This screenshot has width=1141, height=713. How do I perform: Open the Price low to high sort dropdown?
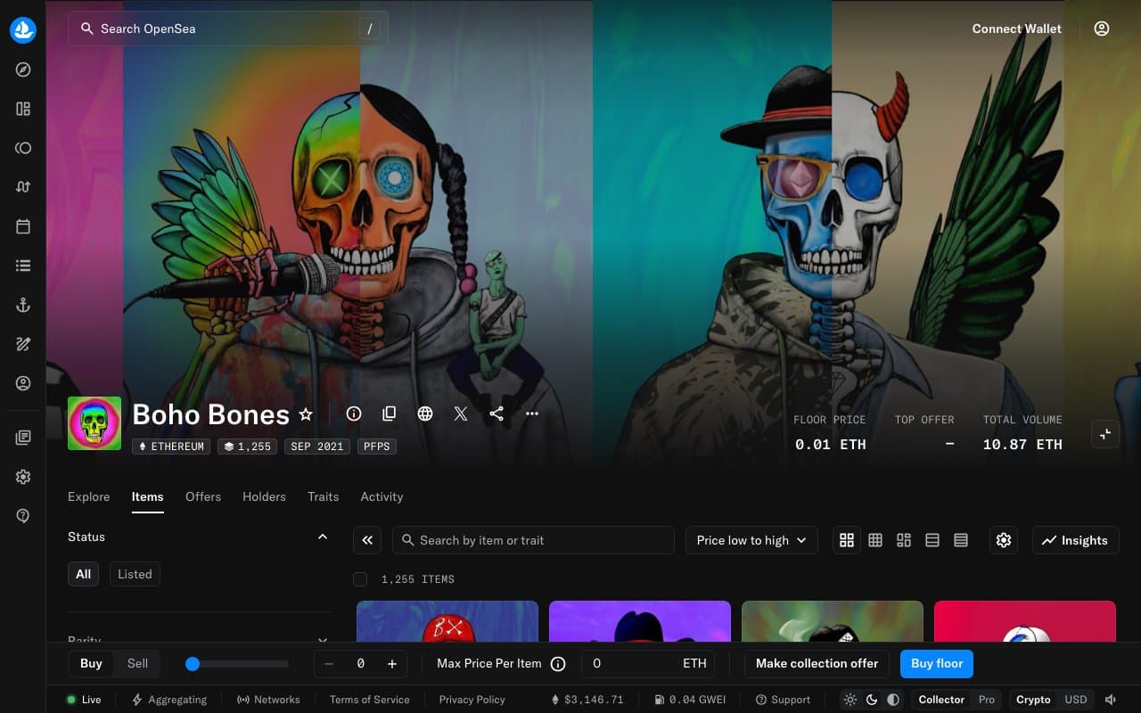pos(751,540)
